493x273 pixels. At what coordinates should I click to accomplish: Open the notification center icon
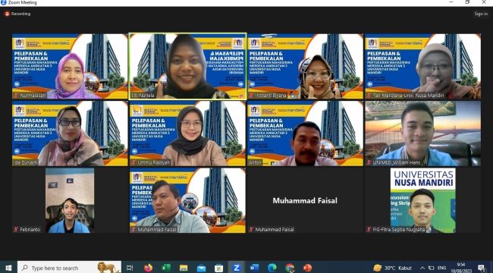(x=481, y=268)
